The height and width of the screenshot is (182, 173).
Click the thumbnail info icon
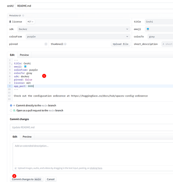[65, 44]
